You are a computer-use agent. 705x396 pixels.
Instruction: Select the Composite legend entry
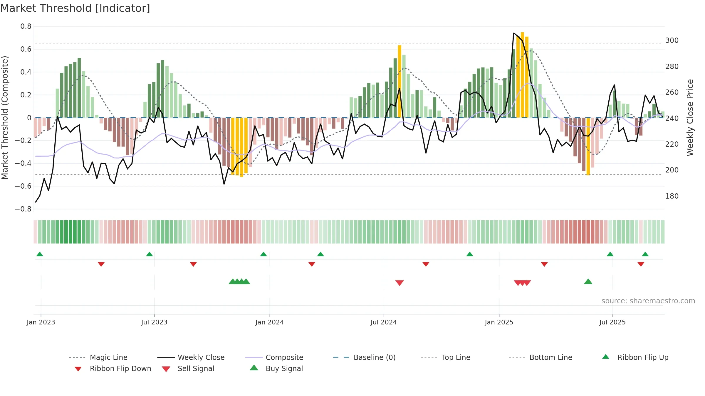coord(274,357)
